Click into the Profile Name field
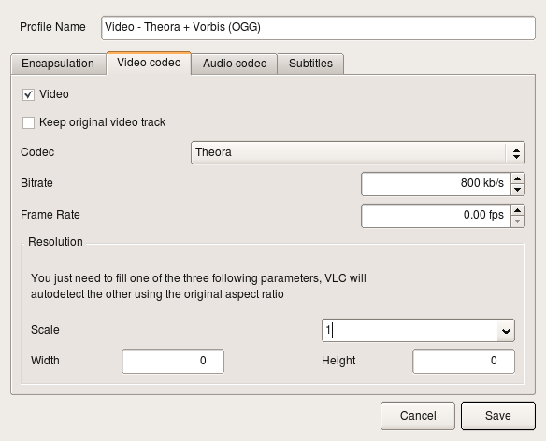The image size is (546, 441). tap(318, 28)
